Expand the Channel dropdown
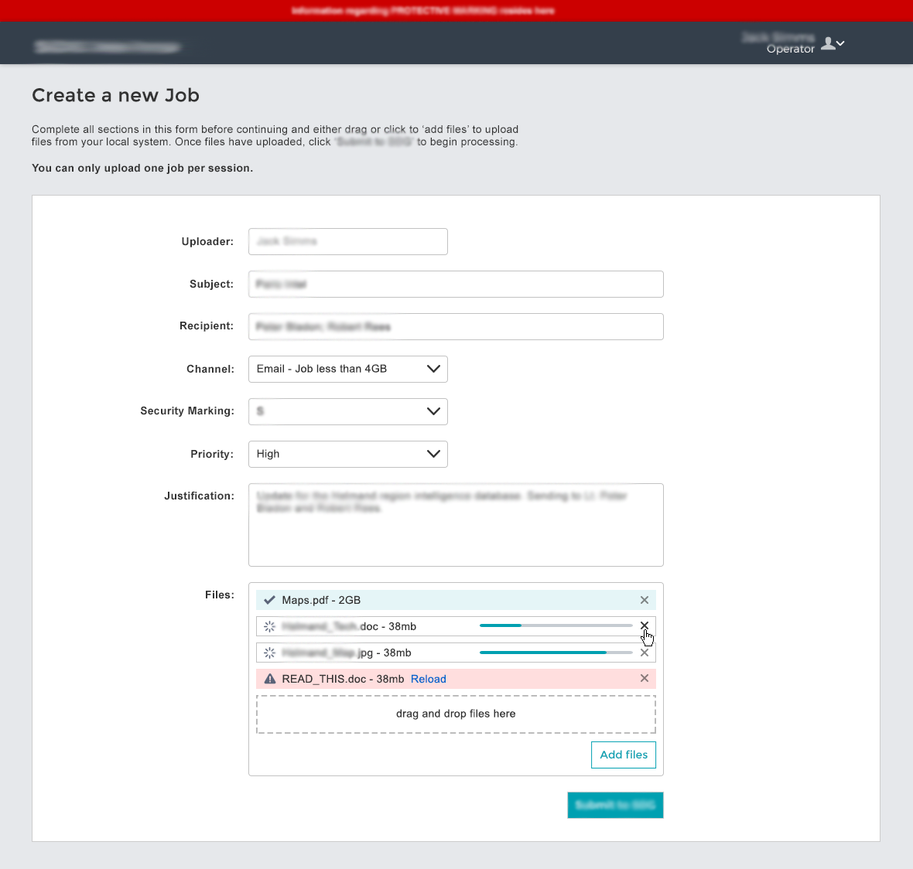This screenshot has width=913, height=869. (x=347, y=369)
